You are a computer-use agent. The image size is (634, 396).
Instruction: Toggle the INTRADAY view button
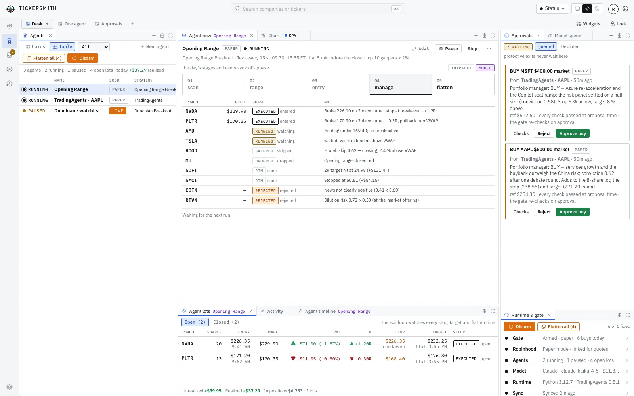[x=461, y=68]
